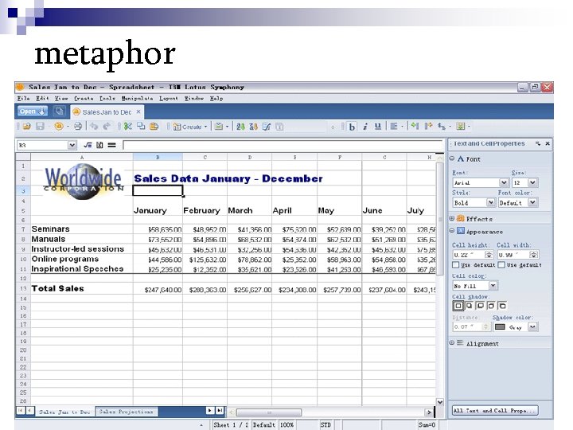Viewport: 573px width, 430px height.
Task: Expand the Alignment section
Action: (452, 342)
